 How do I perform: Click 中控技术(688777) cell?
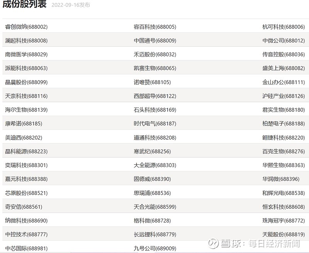[26, 234]
